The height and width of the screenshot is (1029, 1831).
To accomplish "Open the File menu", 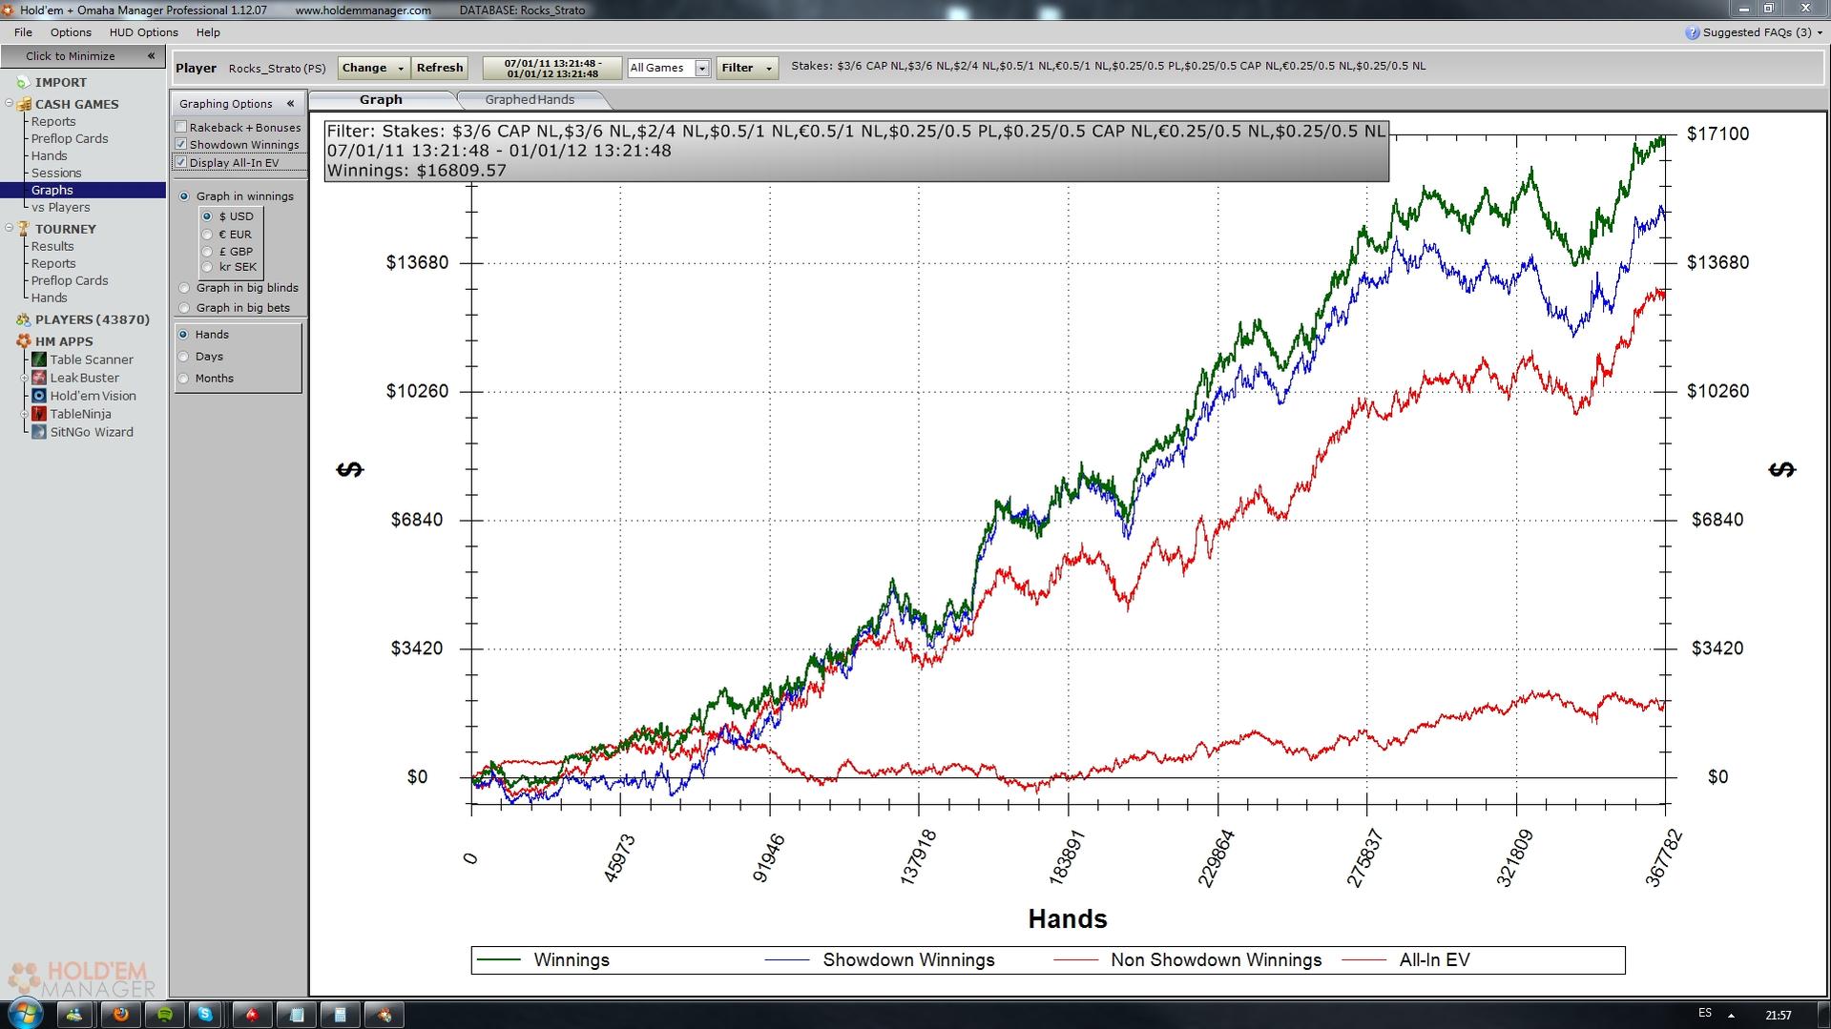I will (23, 32).
